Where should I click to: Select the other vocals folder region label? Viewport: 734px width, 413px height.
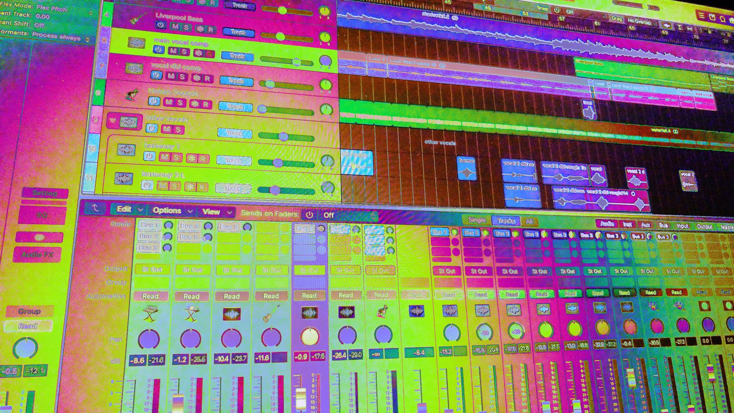(440, 142)
